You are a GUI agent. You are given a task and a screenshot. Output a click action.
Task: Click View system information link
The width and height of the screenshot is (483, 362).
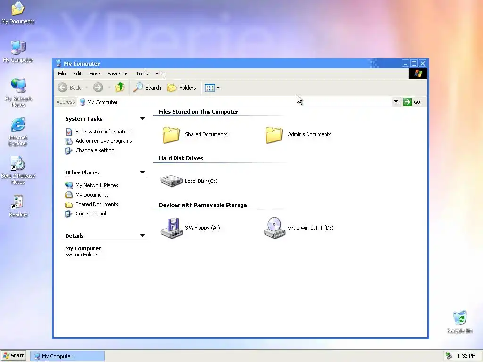pyautogui.click(x=103, y=132)
